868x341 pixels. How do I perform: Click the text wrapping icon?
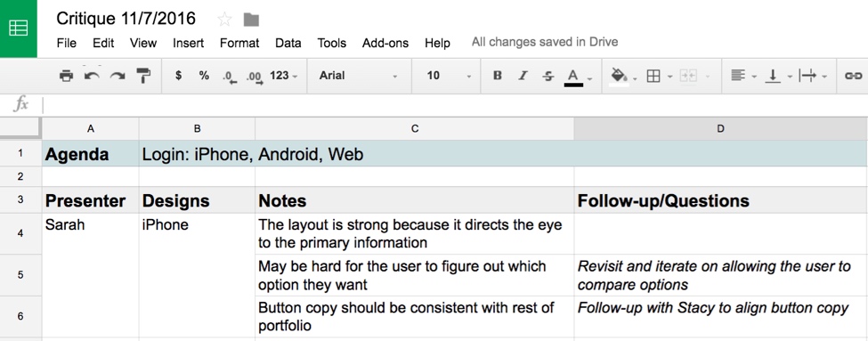tap(807, 76)
